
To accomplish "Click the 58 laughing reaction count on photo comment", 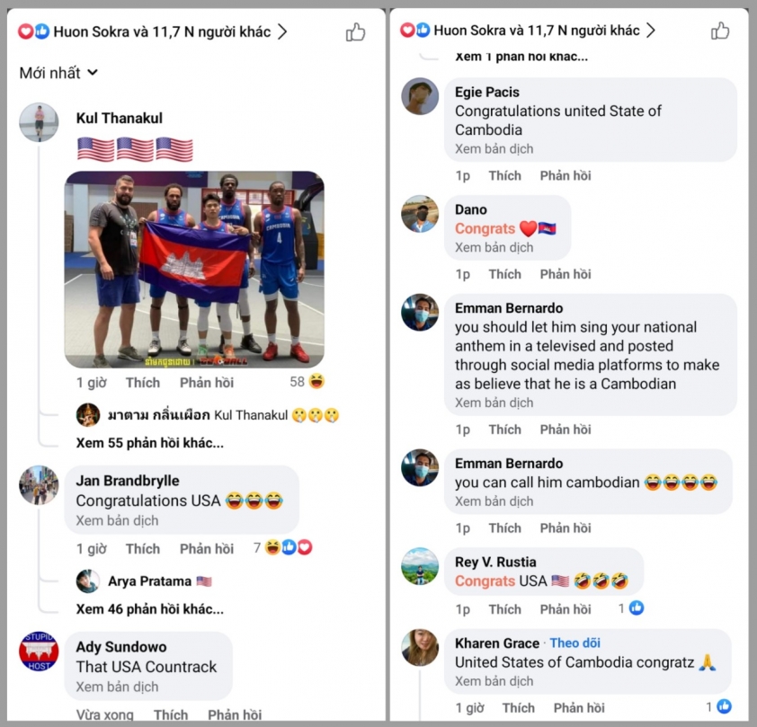I will (307, 382).
